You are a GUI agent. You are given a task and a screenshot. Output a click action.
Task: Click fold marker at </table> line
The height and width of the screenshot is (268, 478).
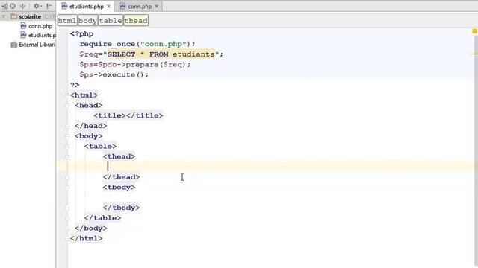pos(67,218)
